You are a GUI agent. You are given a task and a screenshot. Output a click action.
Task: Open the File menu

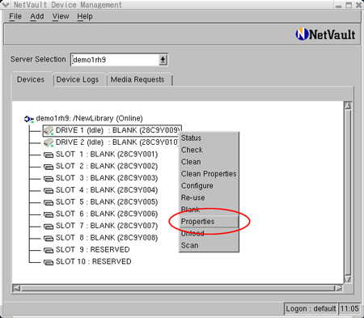pos(15,16)
